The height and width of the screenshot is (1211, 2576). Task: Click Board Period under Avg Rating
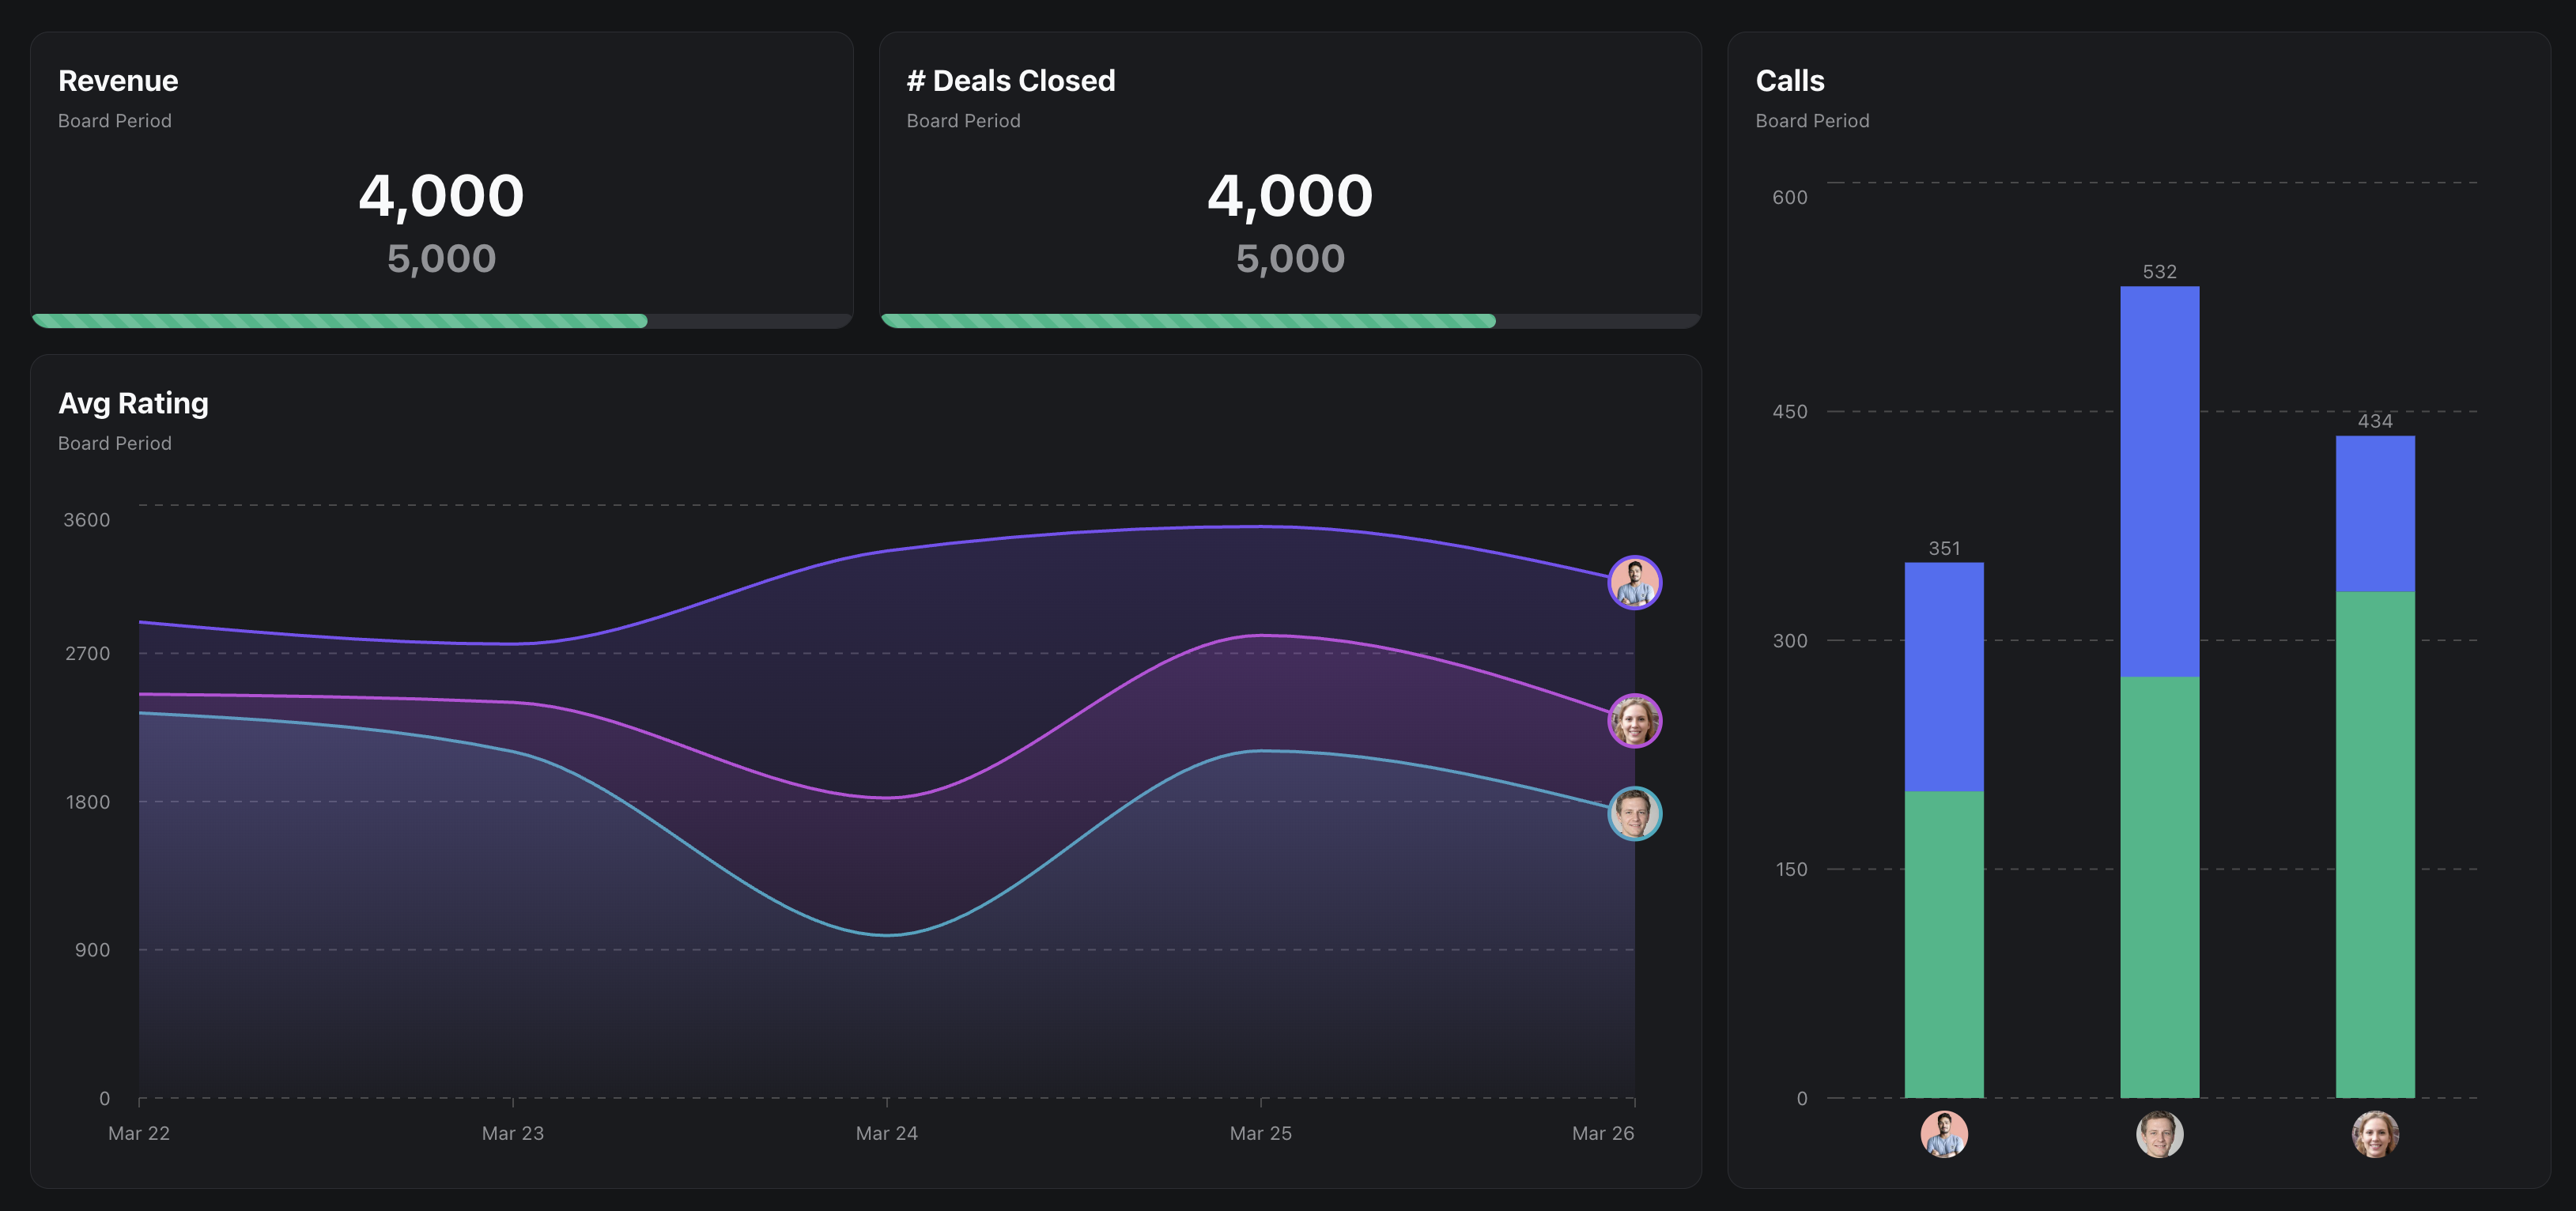(114, 443)
